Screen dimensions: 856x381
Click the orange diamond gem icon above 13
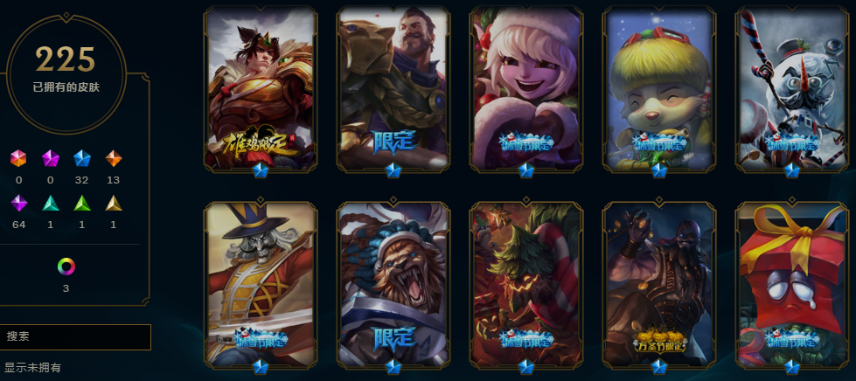click(x=114, y=158)
